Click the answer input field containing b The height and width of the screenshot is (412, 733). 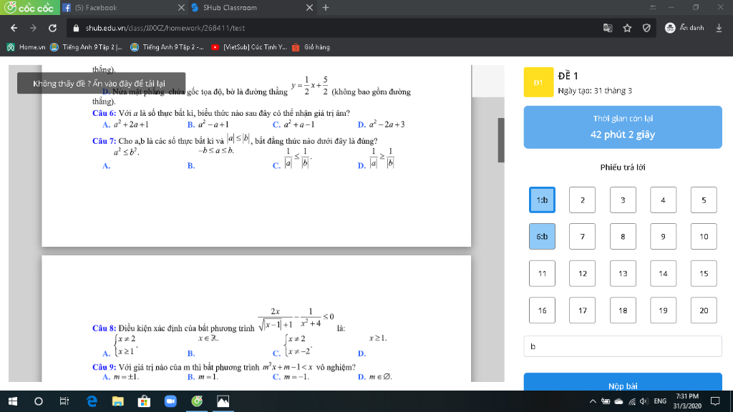[623, 346]
